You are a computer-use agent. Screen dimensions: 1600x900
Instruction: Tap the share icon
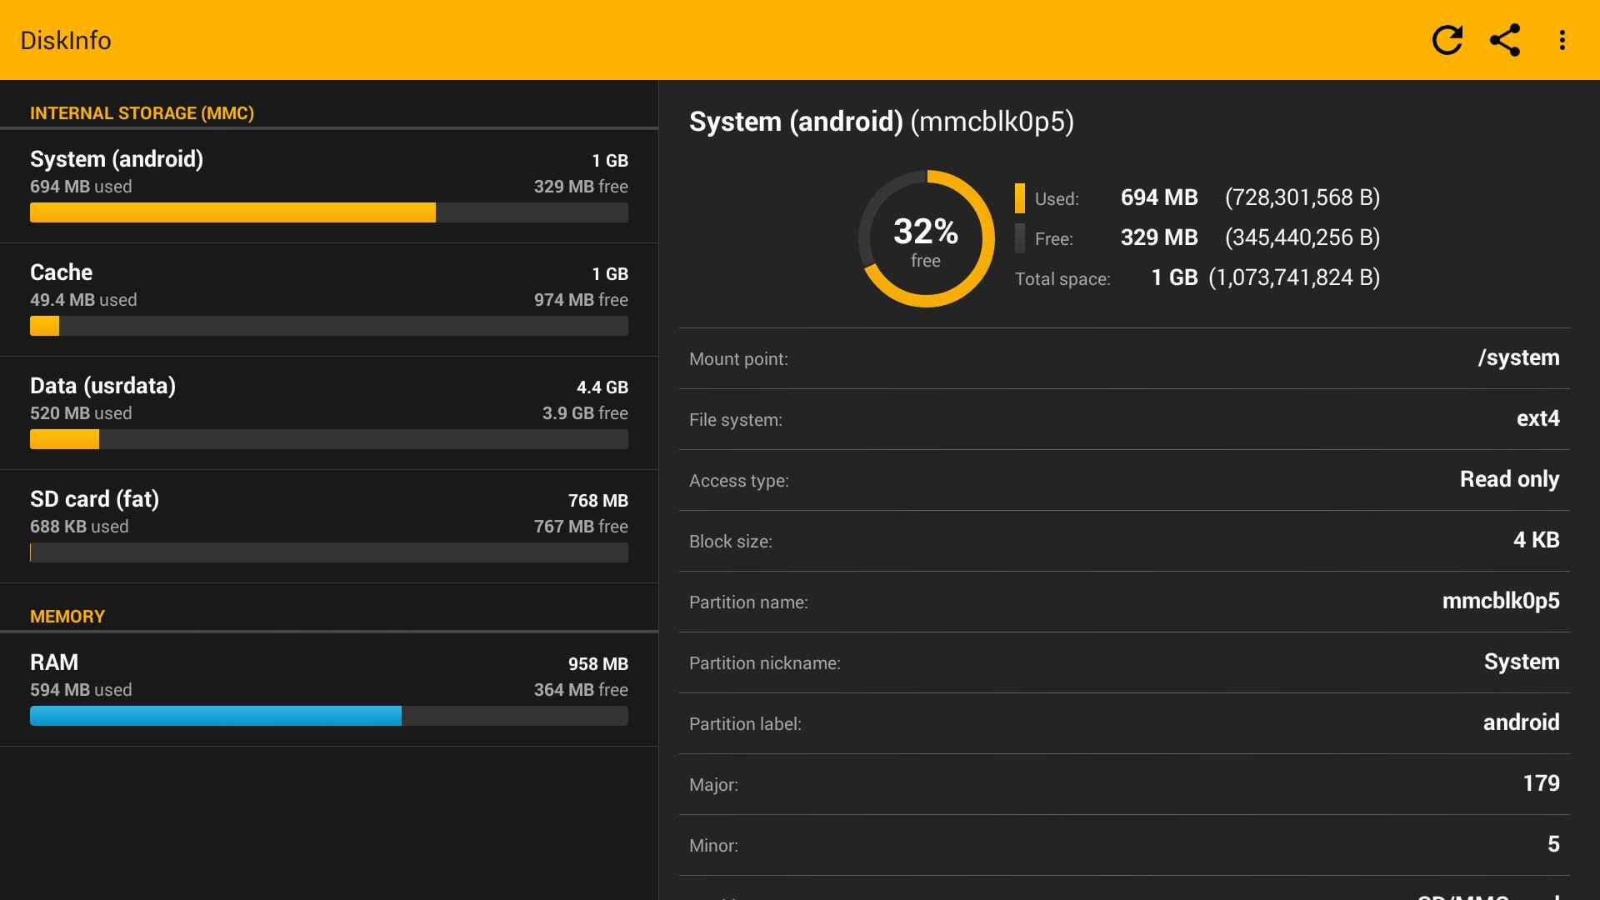pos(1505,40)
